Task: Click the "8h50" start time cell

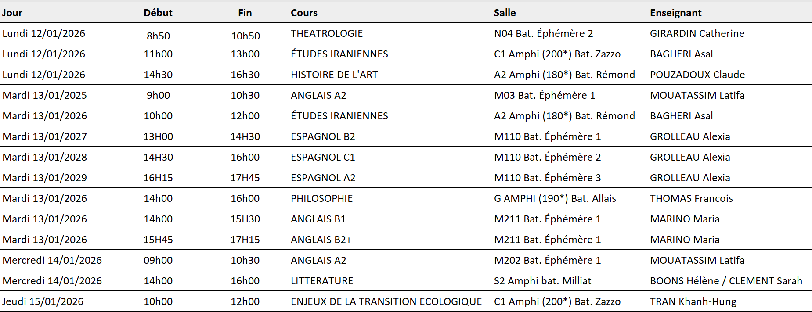Action: pos(158,36)
